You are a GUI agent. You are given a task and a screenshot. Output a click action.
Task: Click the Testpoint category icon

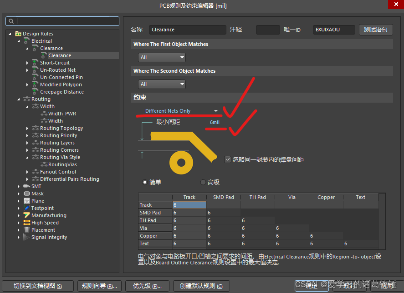coord(27,208)
